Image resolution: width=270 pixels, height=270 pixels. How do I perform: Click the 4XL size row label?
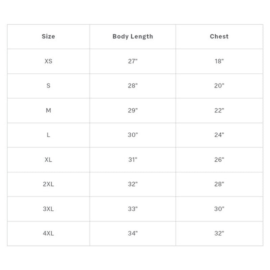coord(48,234)
